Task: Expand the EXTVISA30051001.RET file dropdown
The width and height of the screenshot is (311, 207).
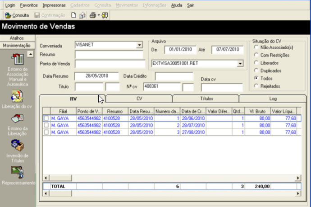Action: click(x=240, y=64)
